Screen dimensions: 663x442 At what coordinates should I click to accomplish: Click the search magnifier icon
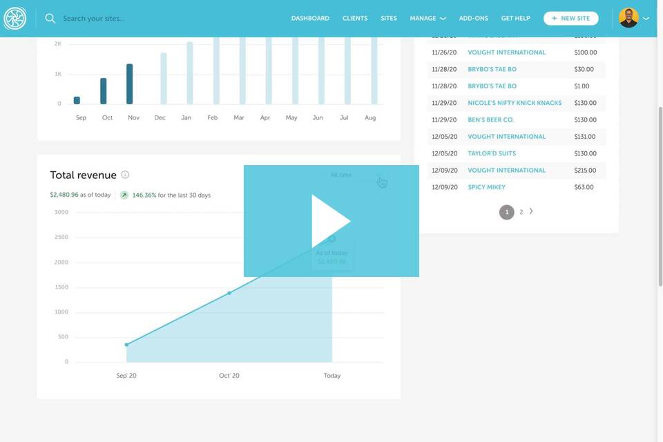coord(50,18)
